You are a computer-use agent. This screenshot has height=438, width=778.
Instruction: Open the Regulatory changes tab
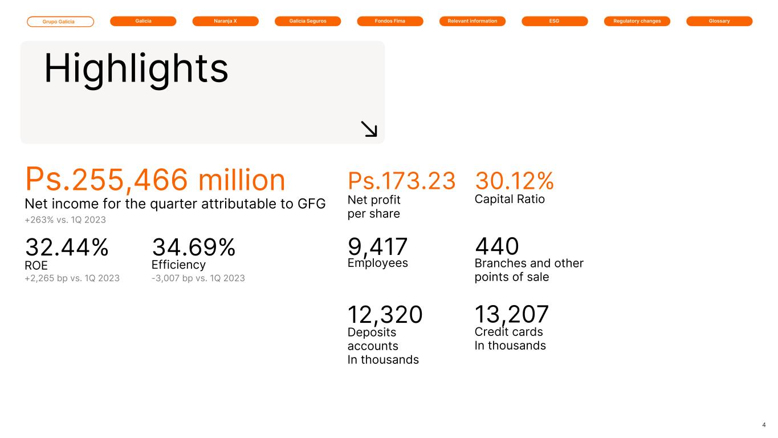(x=637, y=21)
